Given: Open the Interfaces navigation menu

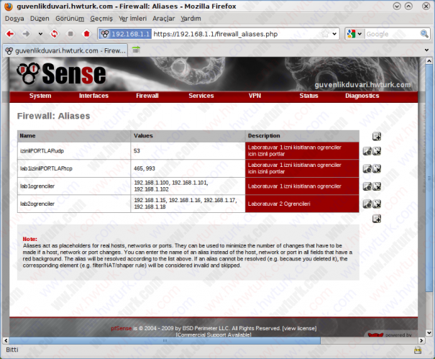Looking at the screenshot, I should pyautogui.click(x=93, y=96).
